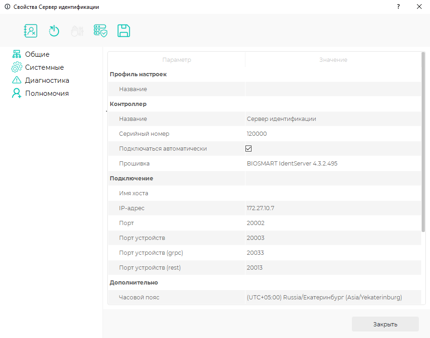The width and height of the screenshot is (430, 338).
Task: Click the Системные gear icon
Action: 17,67
